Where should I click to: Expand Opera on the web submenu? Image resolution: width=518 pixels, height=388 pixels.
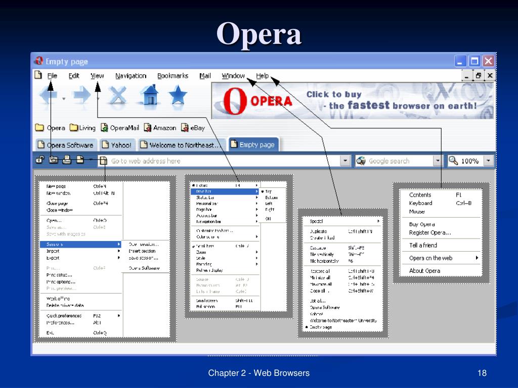pyautogui.click(x=441, y=258)
